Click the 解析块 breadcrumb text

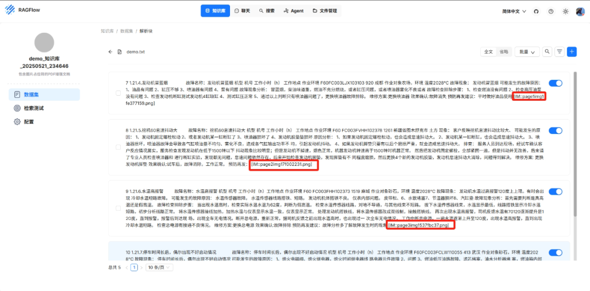coord(146,31)
